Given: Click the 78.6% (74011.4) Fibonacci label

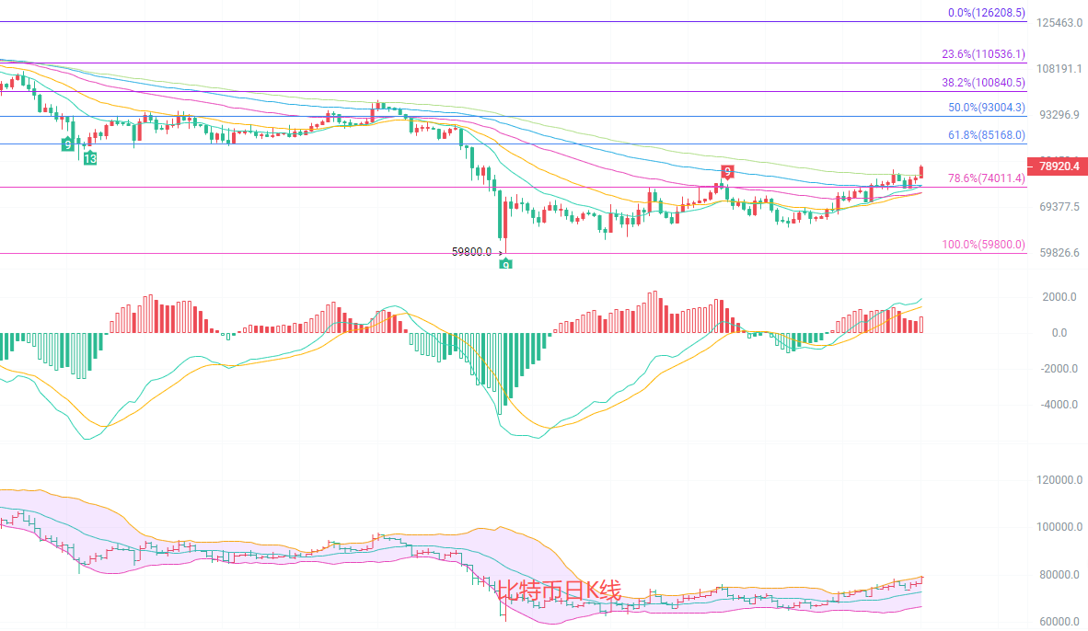Looking at the screenshot, I should 986,178.
